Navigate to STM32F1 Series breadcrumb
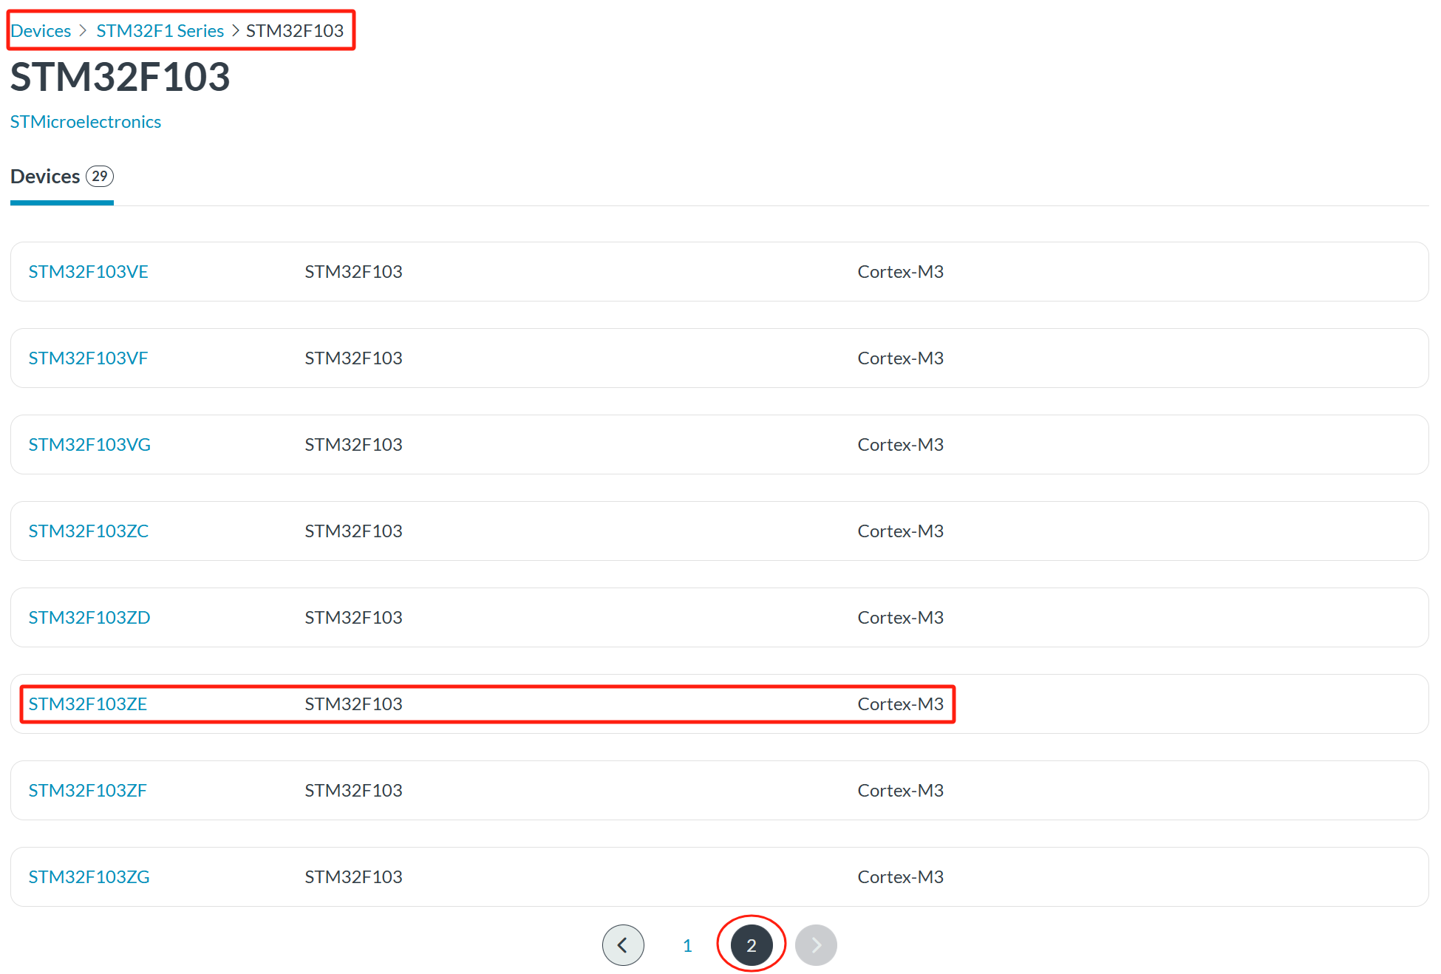Viewport: 1441px width, 974px height. click(160, 31)
